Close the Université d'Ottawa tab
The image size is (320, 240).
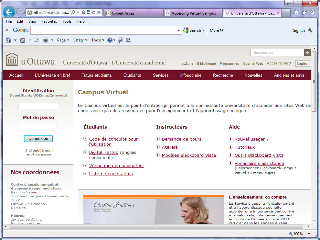click(x=278, y=13)
